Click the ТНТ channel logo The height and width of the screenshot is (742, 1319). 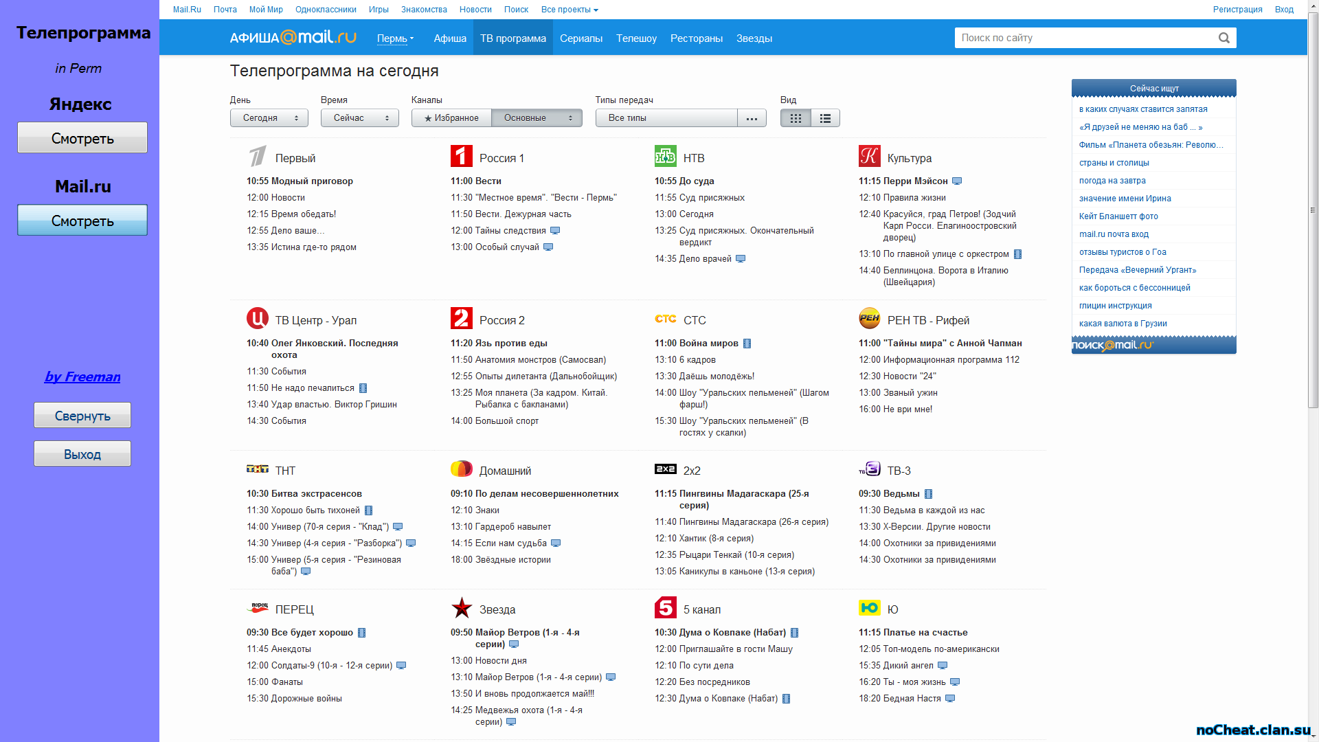coord(258,469)
